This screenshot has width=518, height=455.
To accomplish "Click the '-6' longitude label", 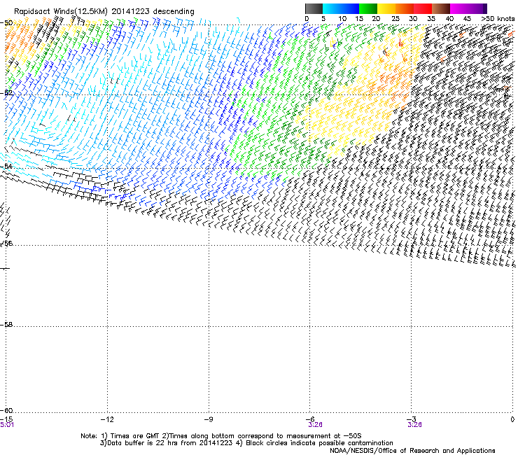I will click(x=310, y=419).
